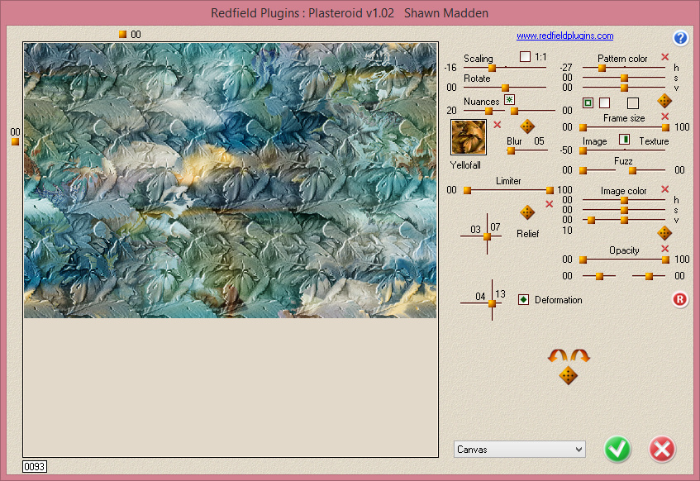Apply the effect with the green checkmark
This screenshot has width=700, height=481.
(617, 449)
